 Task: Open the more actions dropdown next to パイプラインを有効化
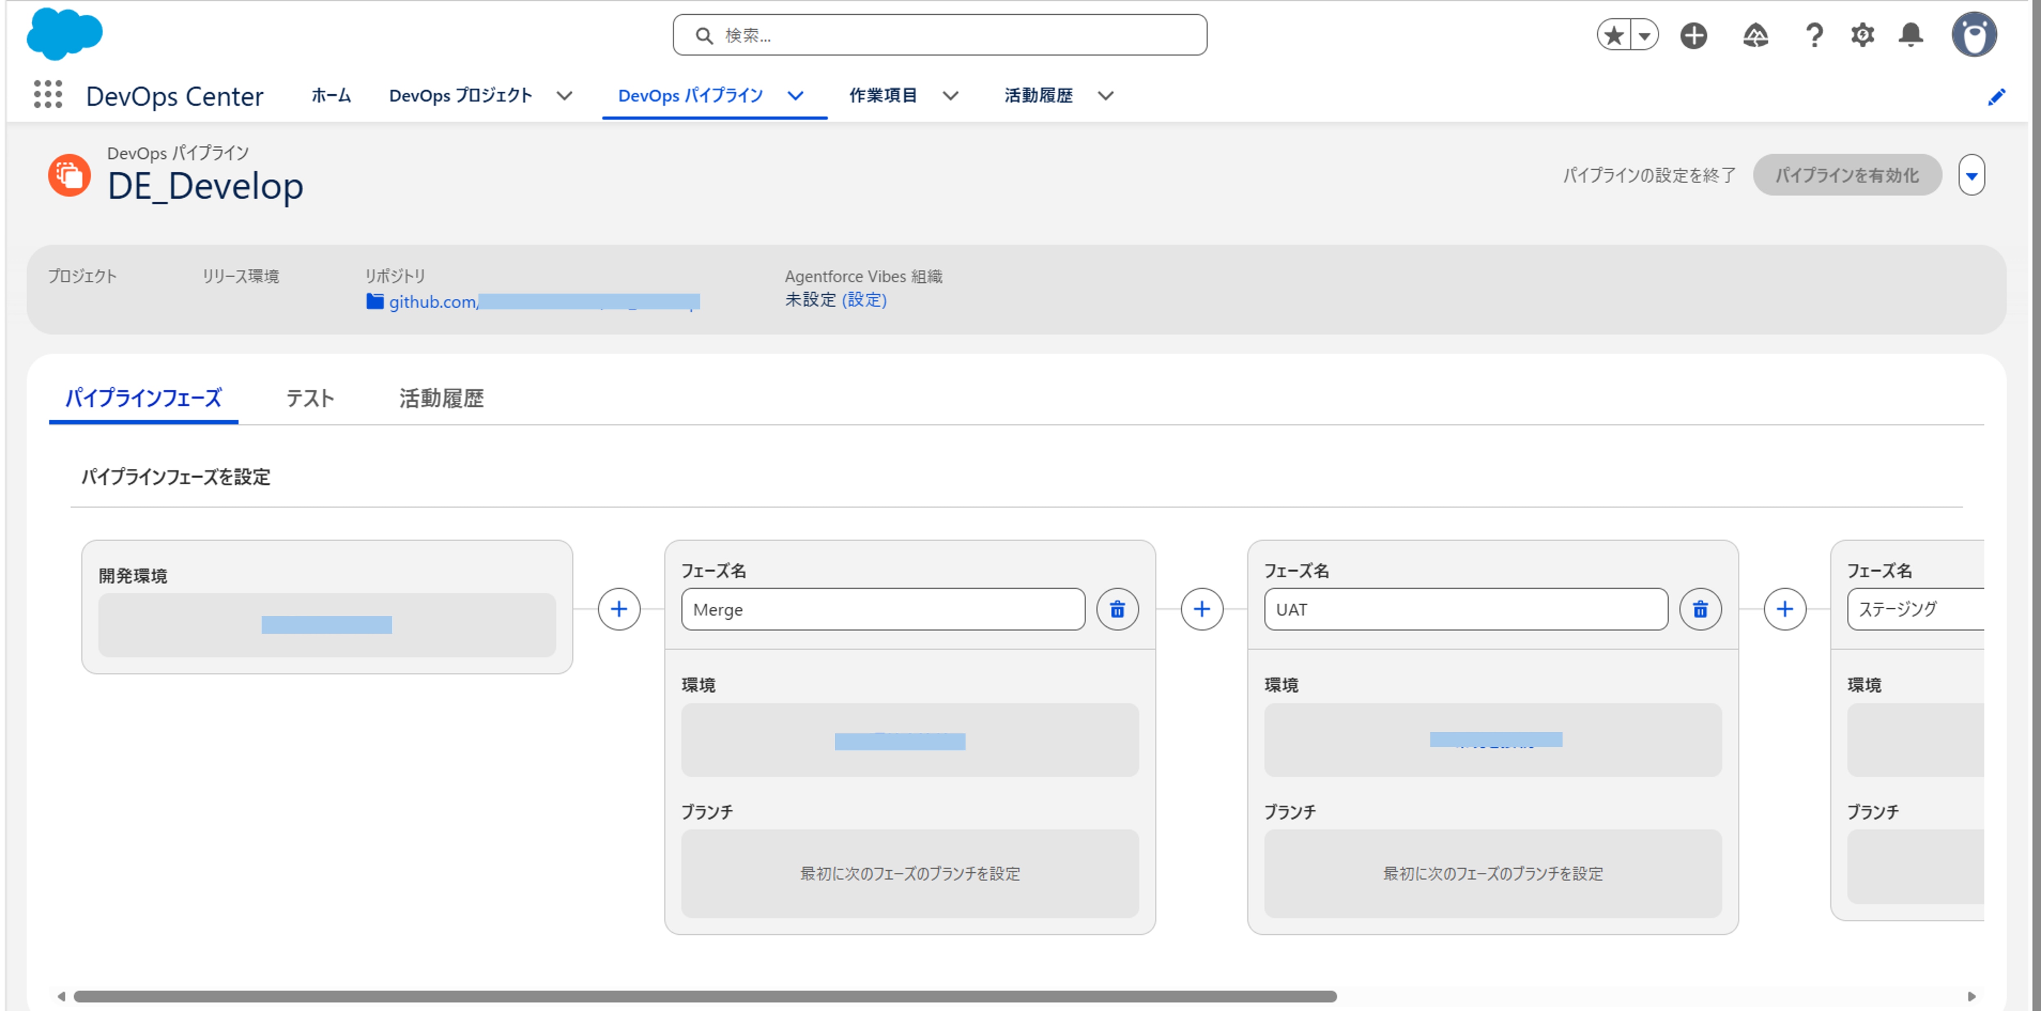click(x=1971, y=175)
